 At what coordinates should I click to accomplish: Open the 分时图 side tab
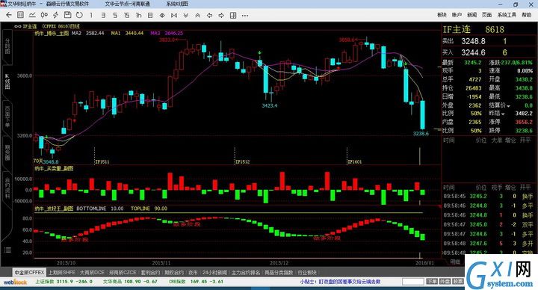pos(7,46)
